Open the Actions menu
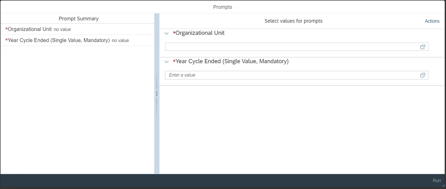The width and height of the screenshot is (446, 189). coord(432,21)
